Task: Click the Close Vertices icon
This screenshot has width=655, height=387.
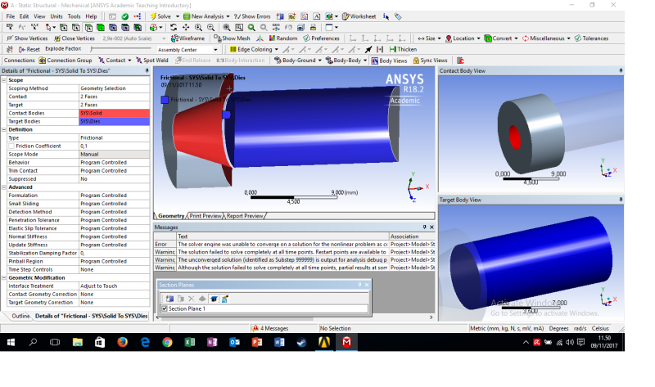Action: 57,38
